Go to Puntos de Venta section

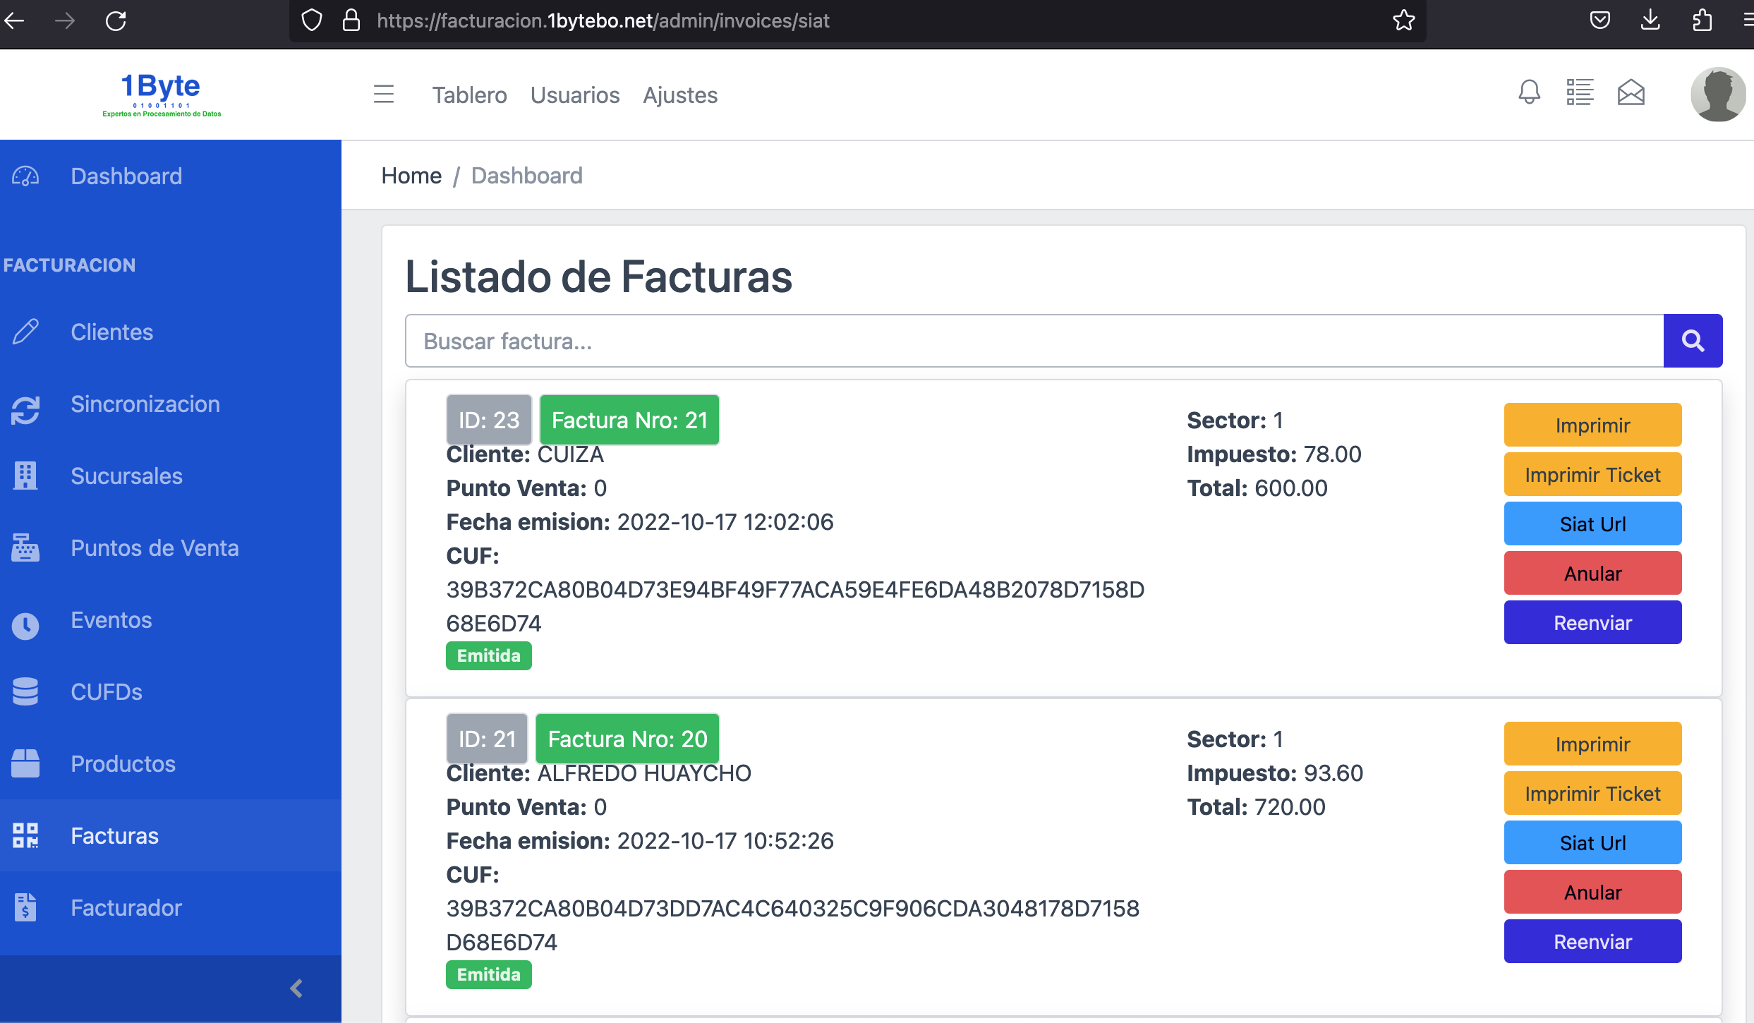[x=155, y=548]
